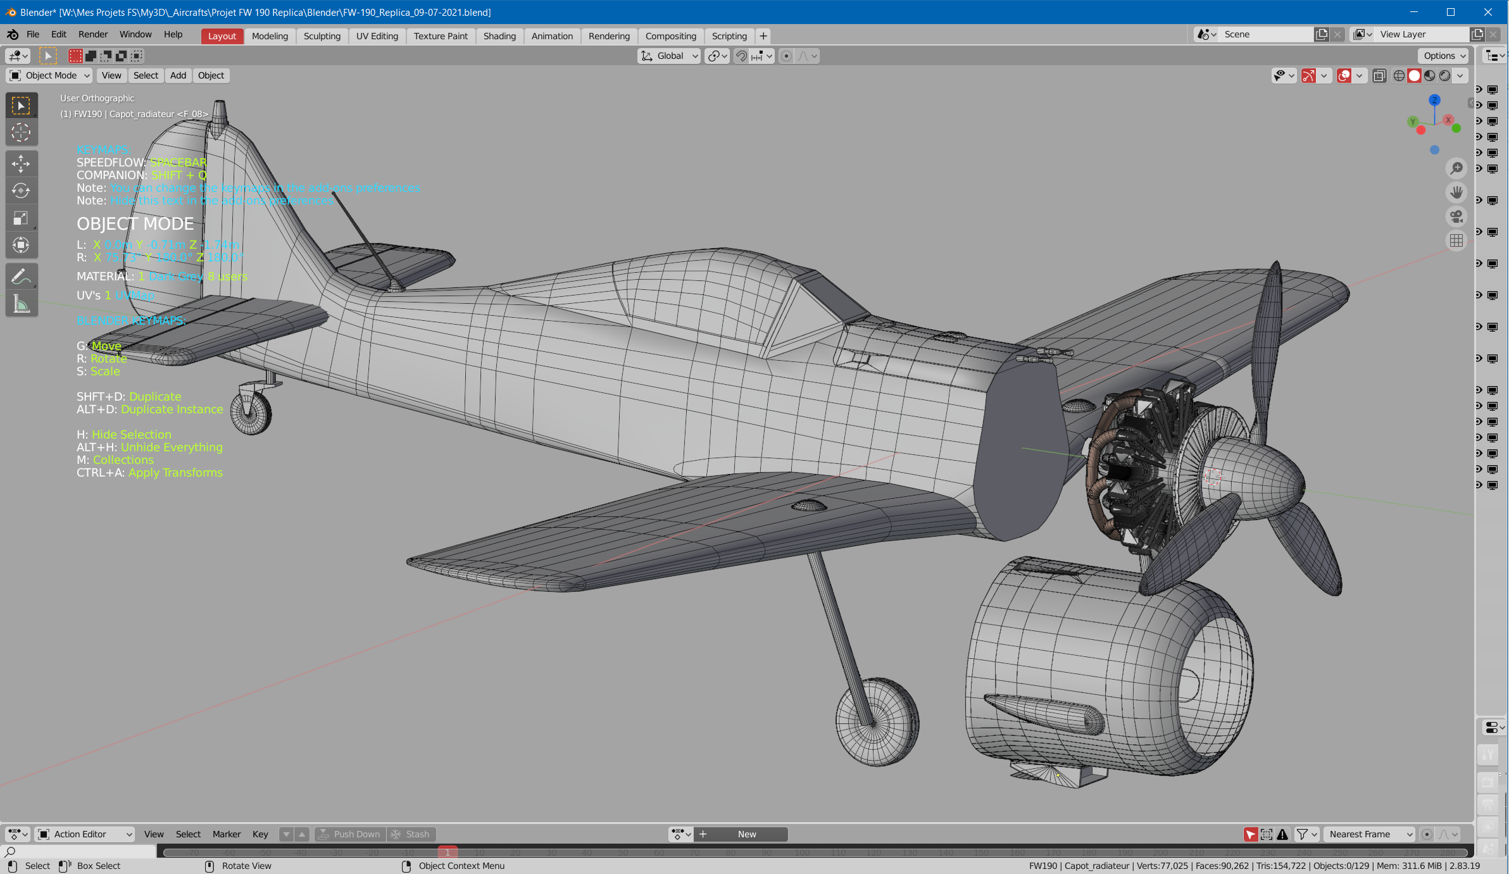The height and width of the screenshot is (874, 1509).
Task: Toggle proportional editing in viewport header
Action: (x=786, y=56)
